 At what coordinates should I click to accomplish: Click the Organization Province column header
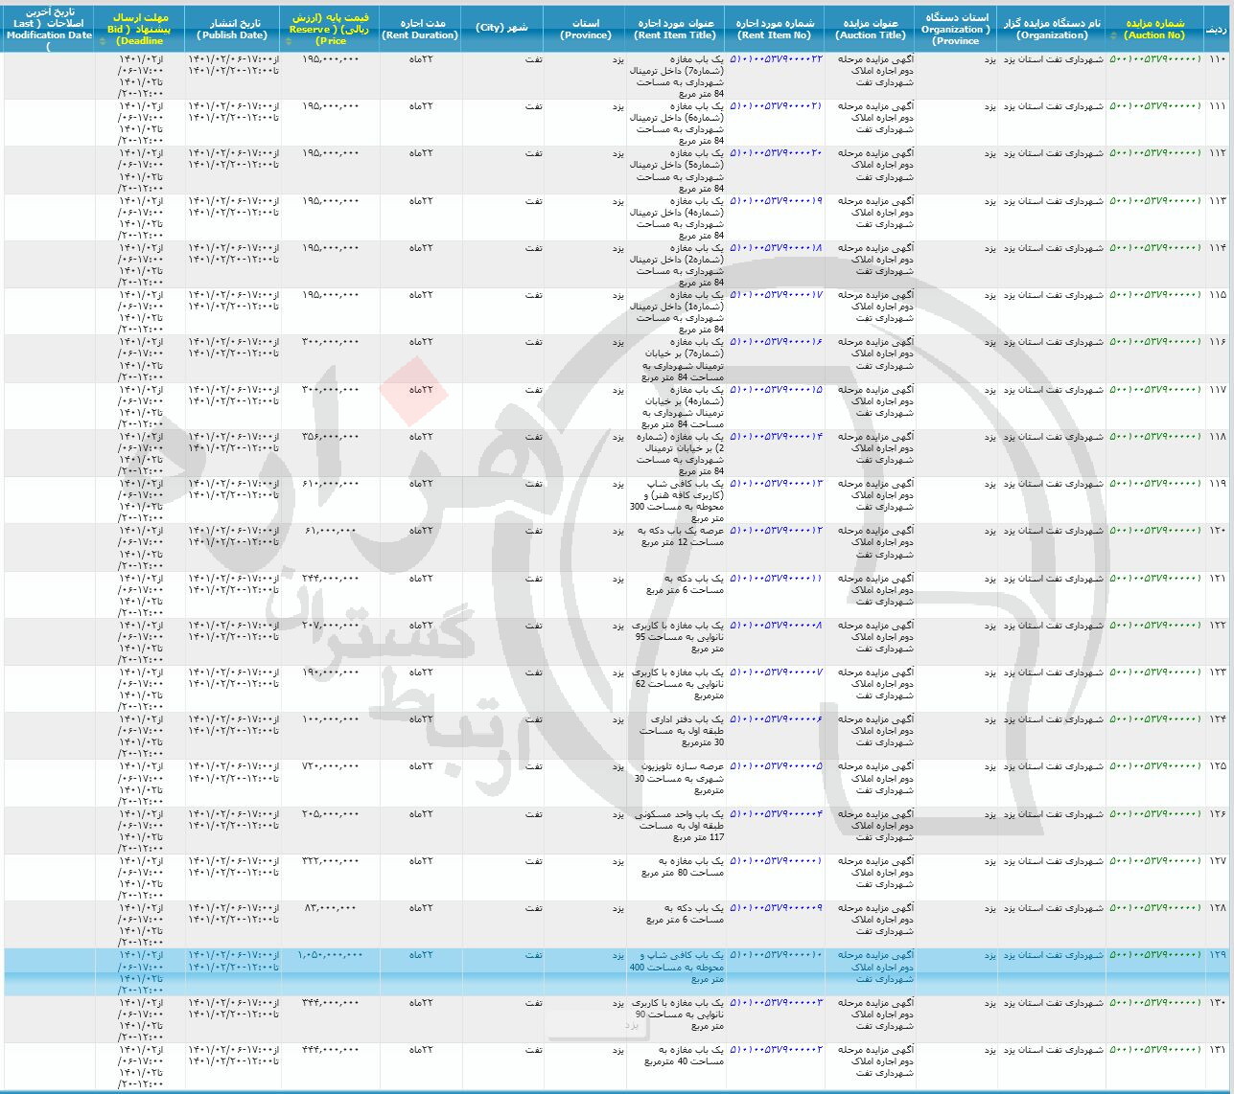point(956,30)
